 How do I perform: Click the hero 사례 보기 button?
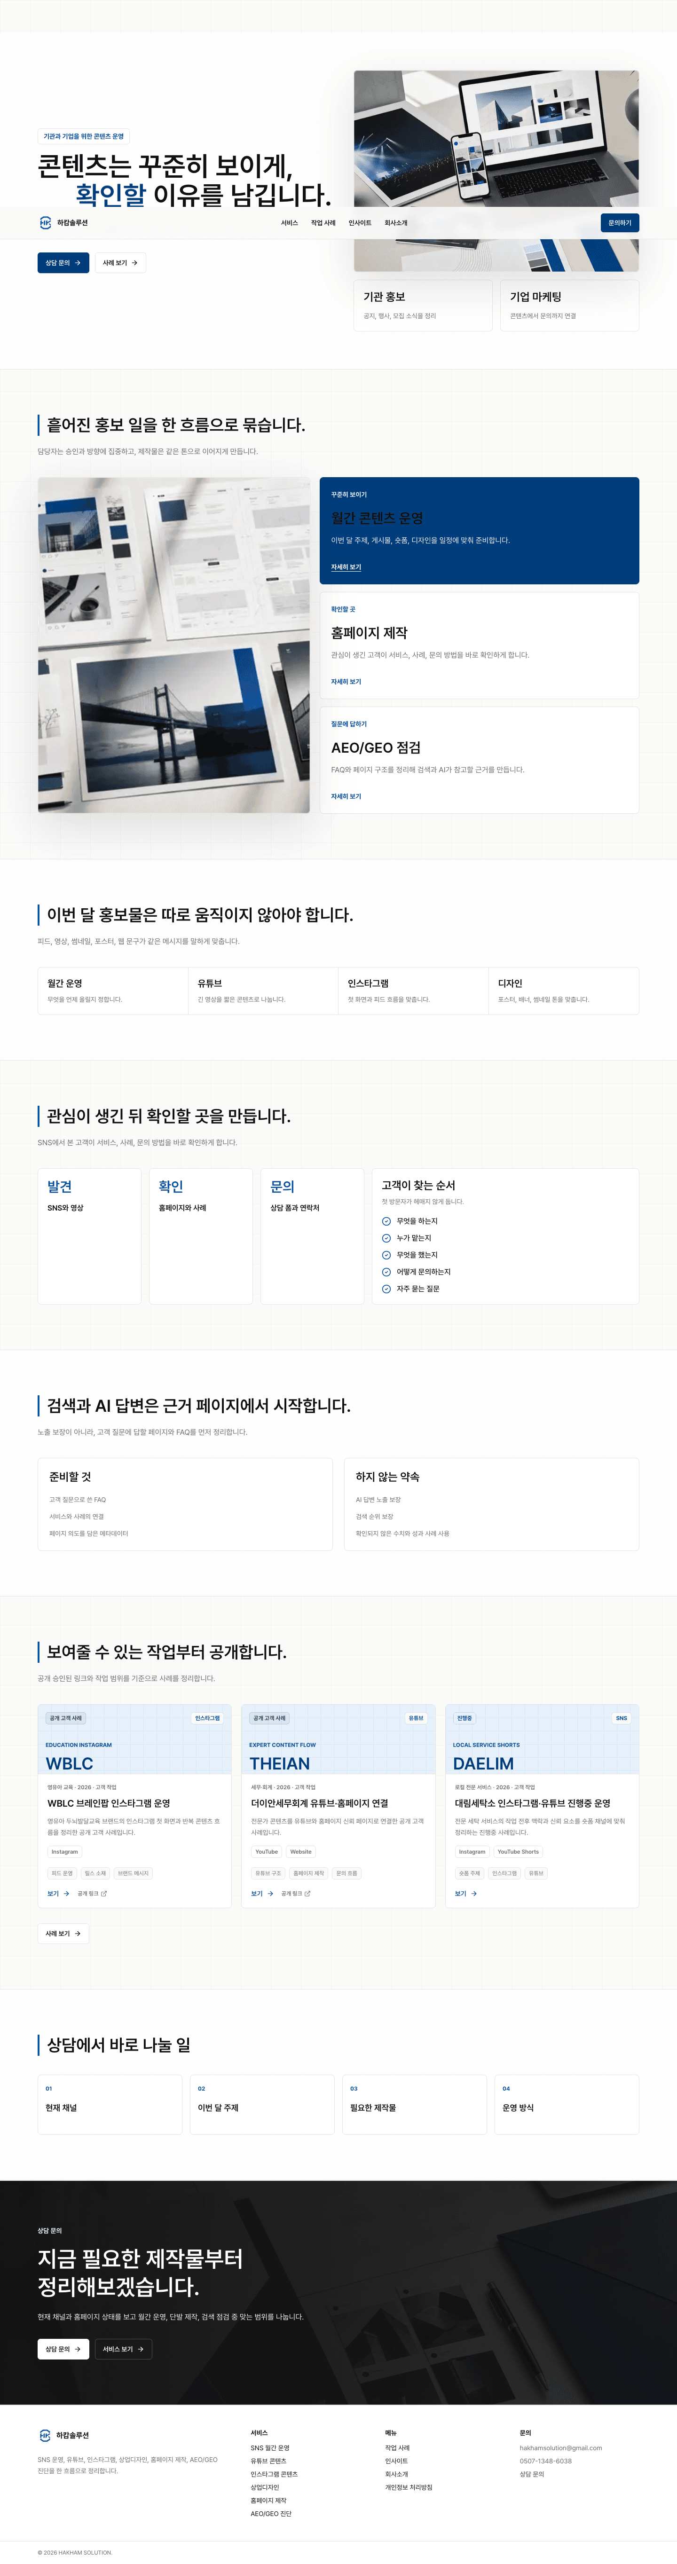click(120, 263)
